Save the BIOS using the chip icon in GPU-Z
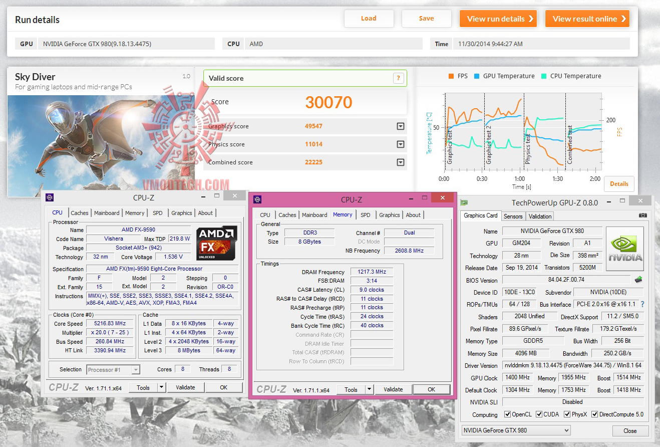660x447 pixels. [x=638, y=280]
